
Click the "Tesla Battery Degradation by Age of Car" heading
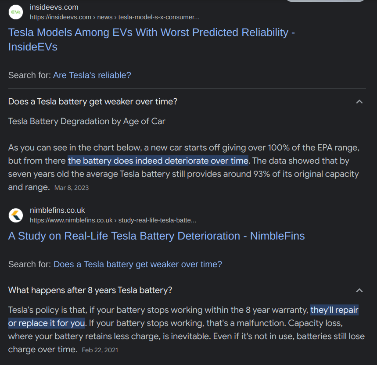pos(86,121)
